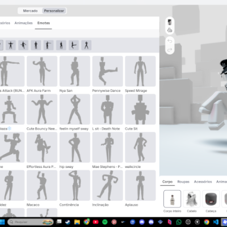Redo the avatar change
The height and width of the screenshot is (227, 227).
point(170,49)
